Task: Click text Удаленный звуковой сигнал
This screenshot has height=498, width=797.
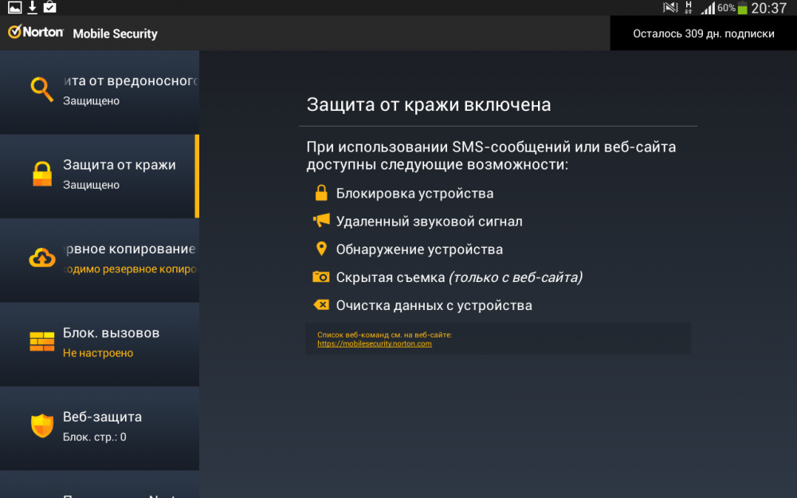Action: point(429,222)
